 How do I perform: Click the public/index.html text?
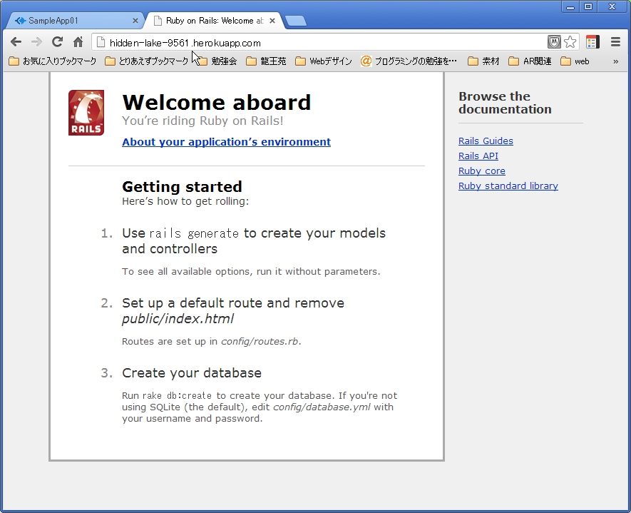point(178,319)
